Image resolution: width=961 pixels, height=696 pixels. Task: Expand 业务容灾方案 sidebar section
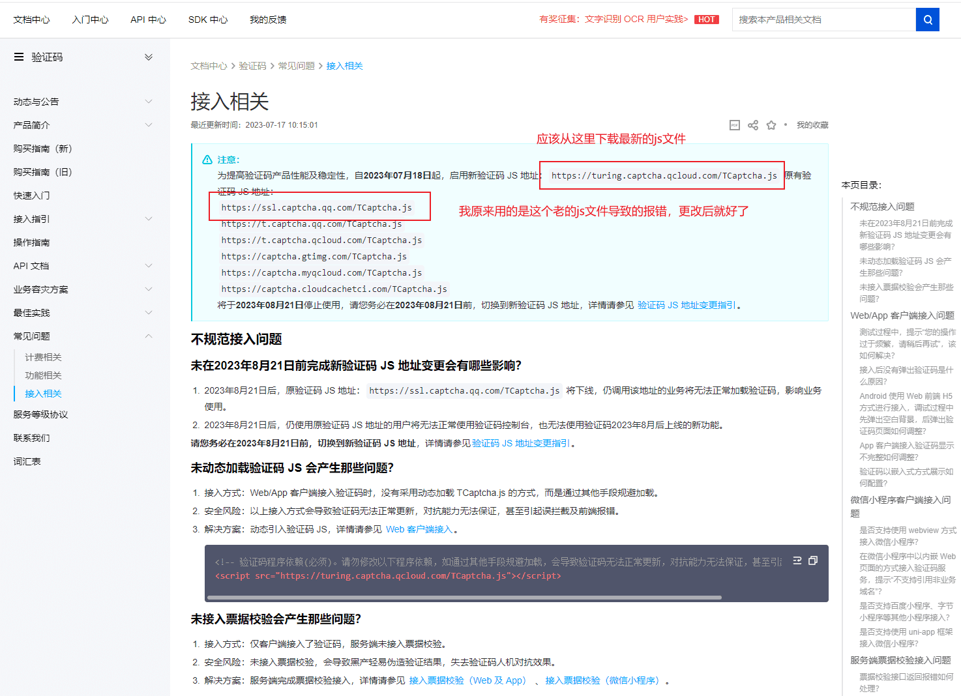149,289
